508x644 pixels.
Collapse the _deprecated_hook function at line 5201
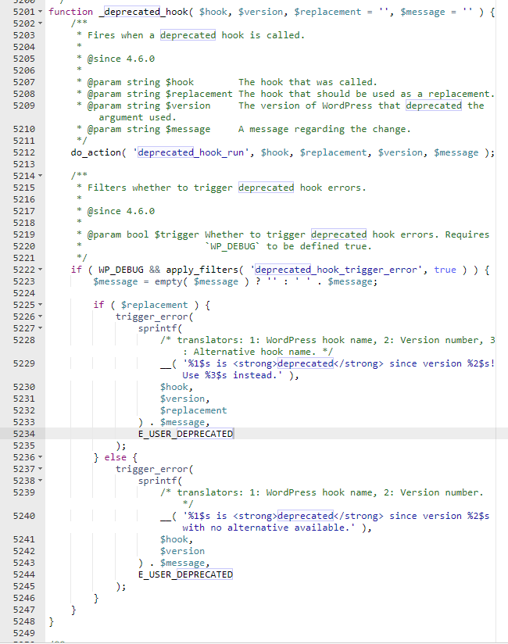(x=40, y=13)
